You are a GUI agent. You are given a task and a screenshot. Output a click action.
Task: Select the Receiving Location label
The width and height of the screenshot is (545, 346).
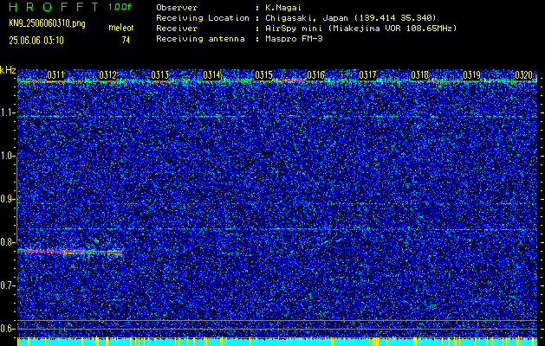(203, 17)
